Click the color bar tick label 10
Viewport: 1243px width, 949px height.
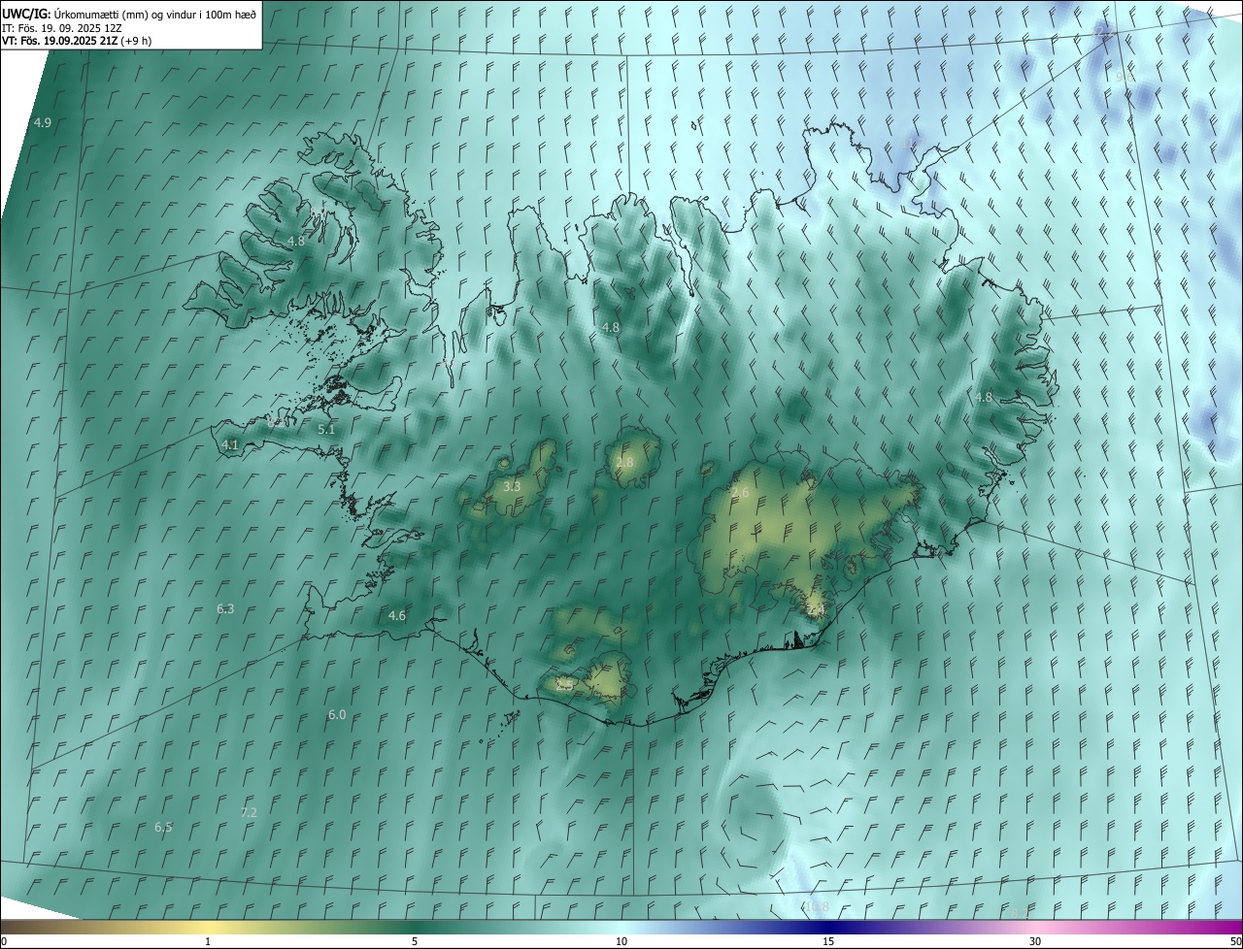pyautogui.click(x=621, y=942)
